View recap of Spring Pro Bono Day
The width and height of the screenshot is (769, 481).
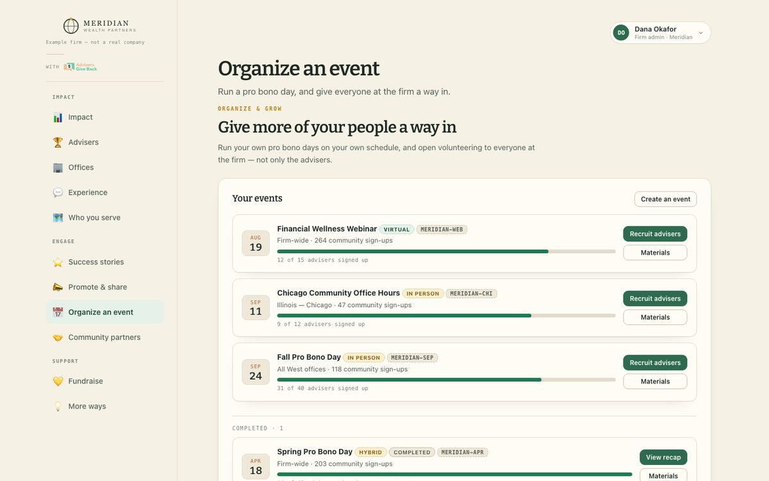pyautogui.click(x=663, y=457)
